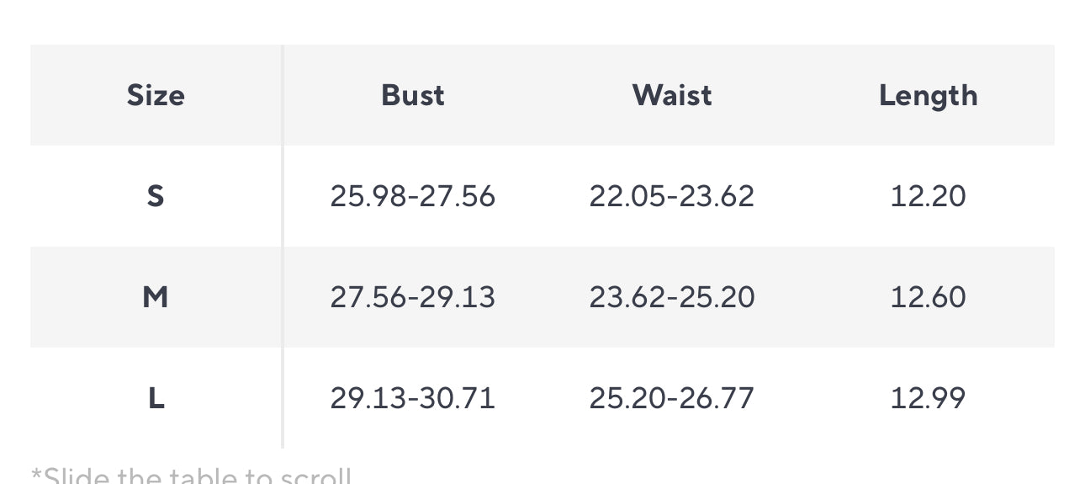
Task: Click the 12.99 length value
Action: point(928,398)
